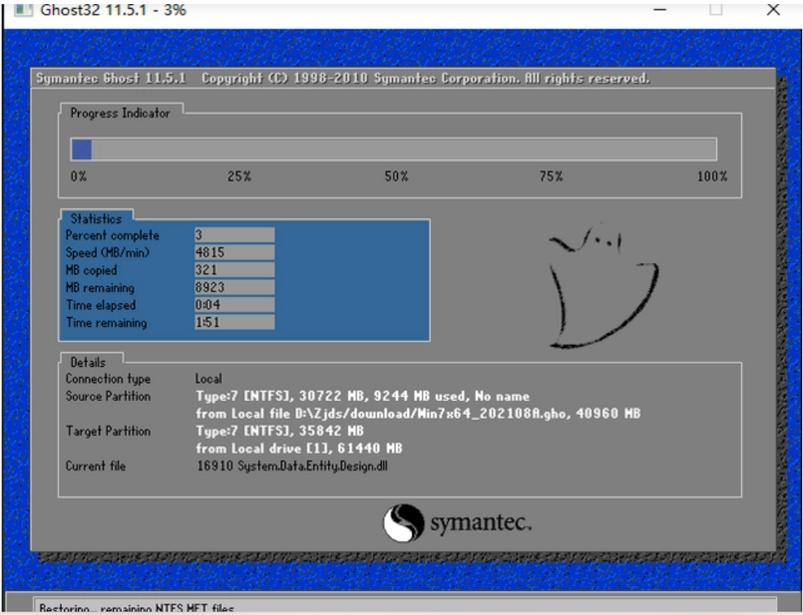Click the 0% progress label

[79, 177]
